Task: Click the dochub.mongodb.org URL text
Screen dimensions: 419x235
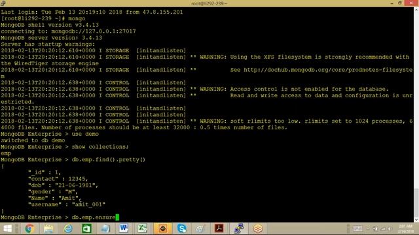Action: pos(328,70)
